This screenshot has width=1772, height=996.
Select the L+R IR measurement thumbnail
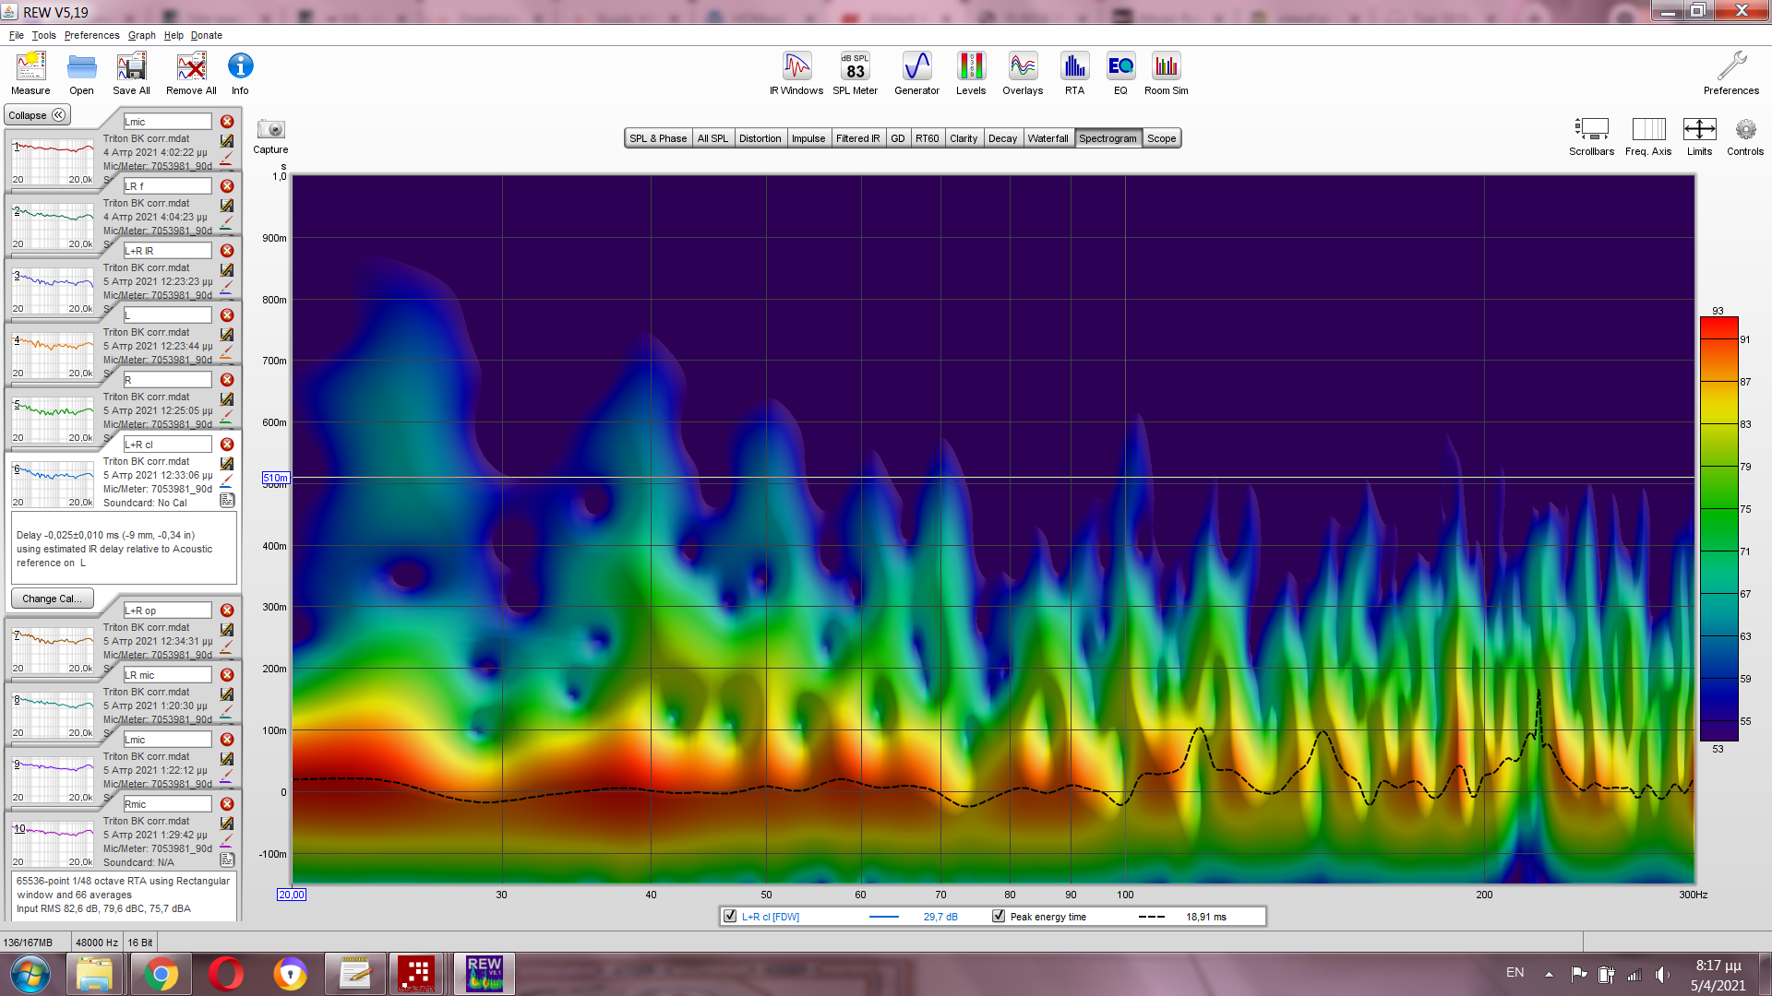click(54, 288)
